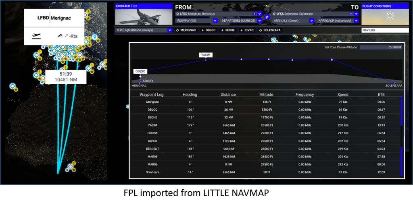Select the SECHE row in waypoint log
This screenshot has width=413, height=205.
(266, 117)
